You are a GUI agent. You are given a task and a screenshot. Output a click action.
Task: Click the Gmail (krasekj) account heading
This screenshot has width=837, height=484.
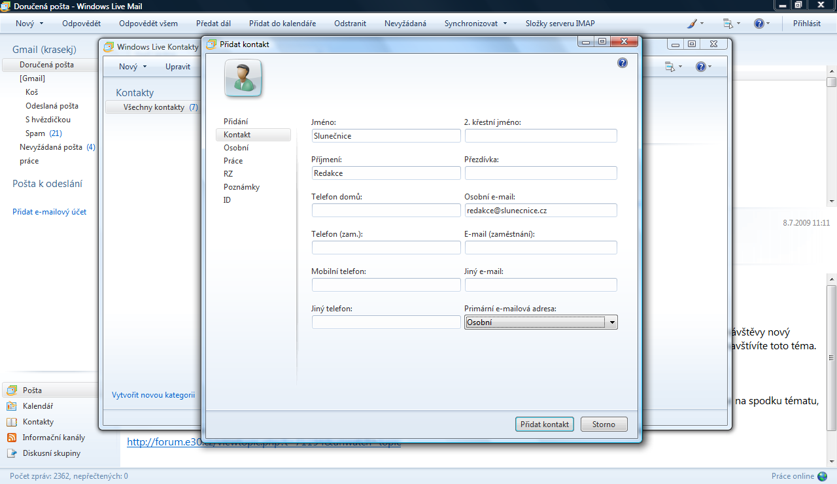[x=44, y=50]
